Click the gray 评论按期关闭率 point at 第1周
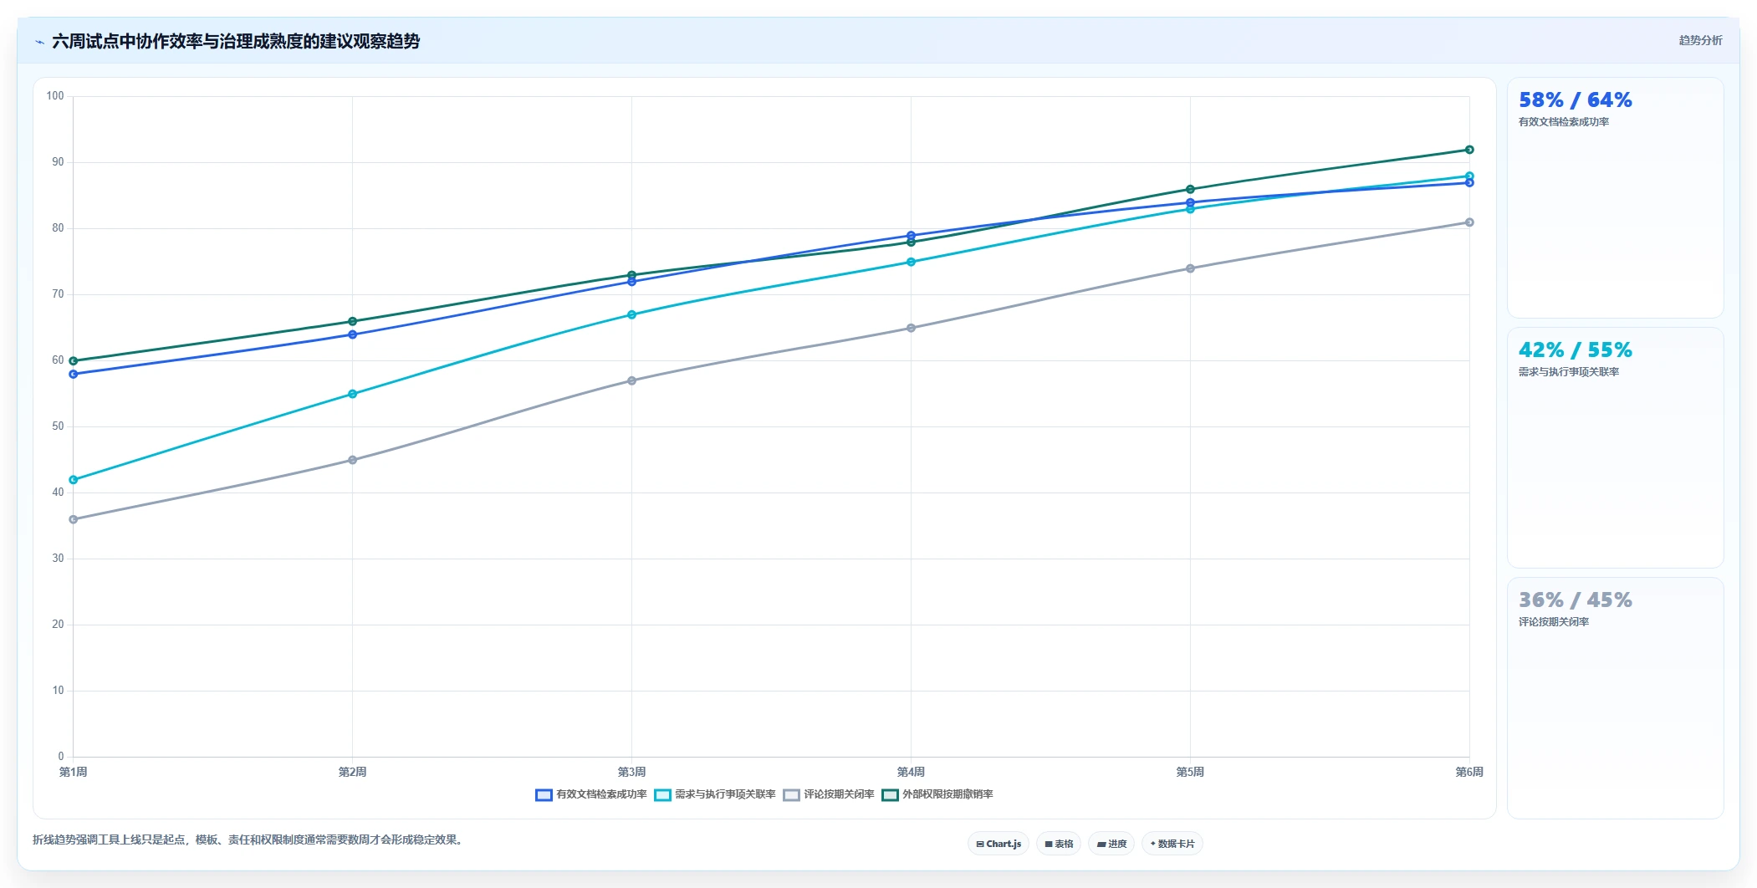The width and height of the screenshot is (1757, 888). 74,519
